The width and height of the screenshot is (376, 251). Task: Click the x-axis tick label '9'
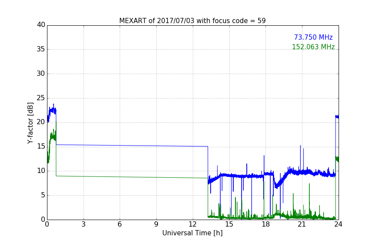click(156, 224)
